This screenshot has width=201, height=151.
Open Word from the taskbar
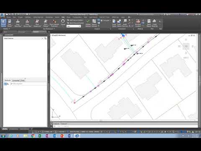(x=70, y=136)
